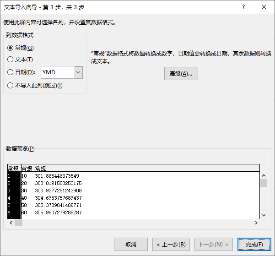The width and height of the screenshot is (275, 256).
Task: Click 完成(F) to finish import
Action: pyautogui.click(x=254, y=244)
